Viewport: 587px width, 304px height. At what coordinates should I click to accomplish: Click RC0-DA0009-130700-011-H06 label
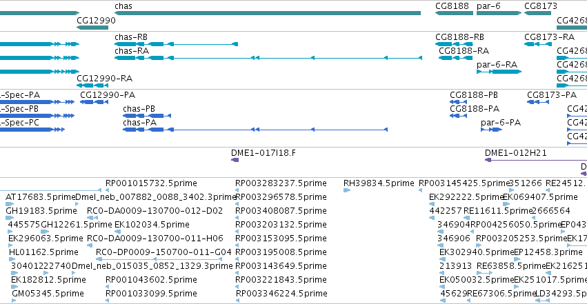click(155, 239)
